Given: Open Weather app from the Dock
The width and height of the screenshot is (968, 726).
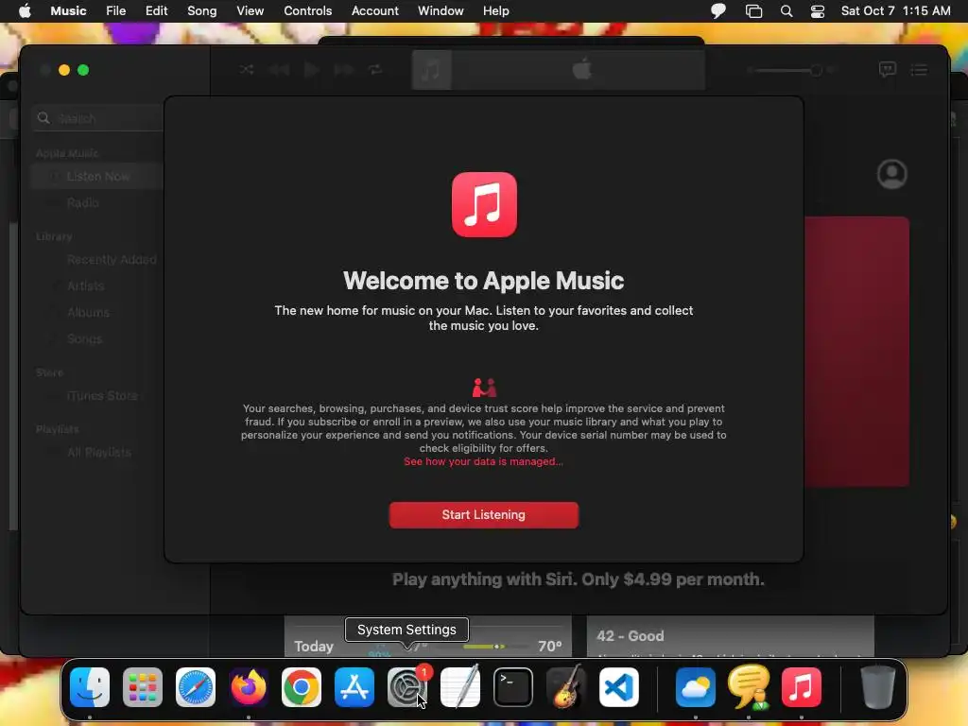Looking at the screenshot, I should [695, 687].
